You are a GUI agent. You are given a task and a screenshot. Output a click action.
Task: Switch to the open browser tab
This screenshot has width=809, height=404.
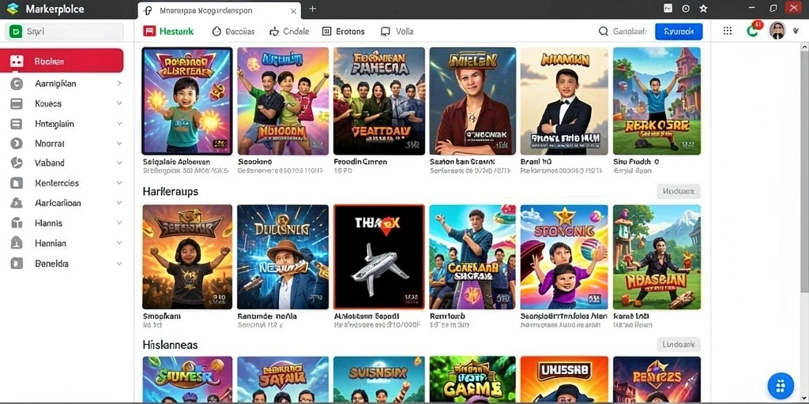pos(220,10)
